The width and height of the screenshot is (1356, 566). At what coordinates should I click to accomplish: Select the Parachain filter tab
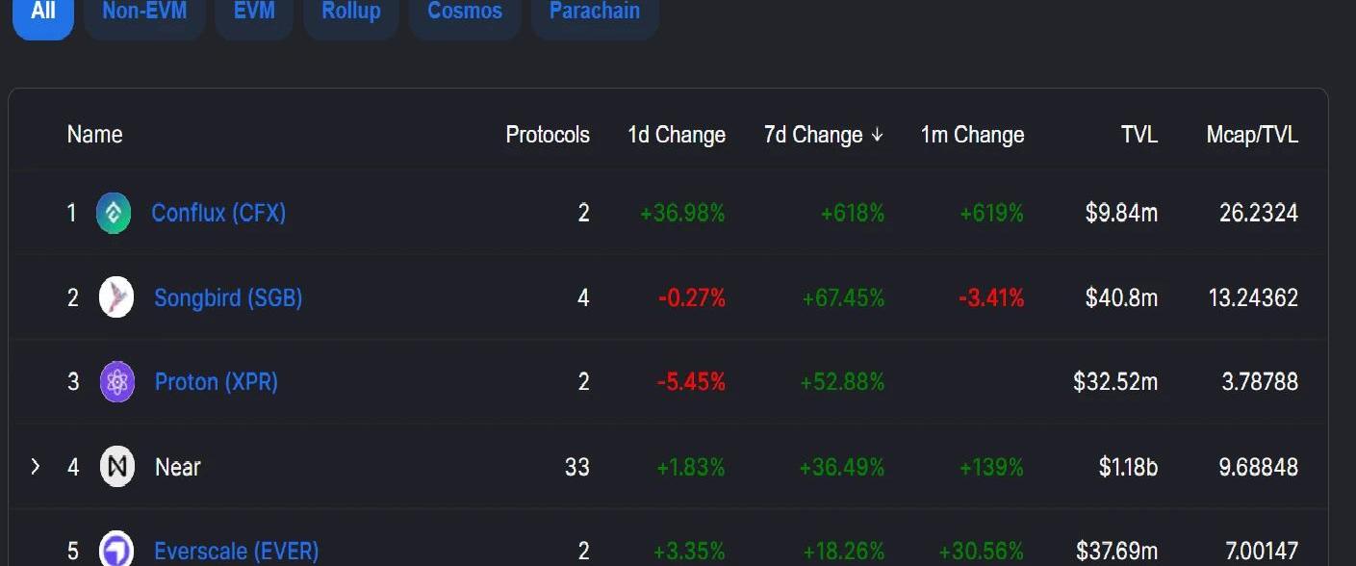tap(595, 13)
